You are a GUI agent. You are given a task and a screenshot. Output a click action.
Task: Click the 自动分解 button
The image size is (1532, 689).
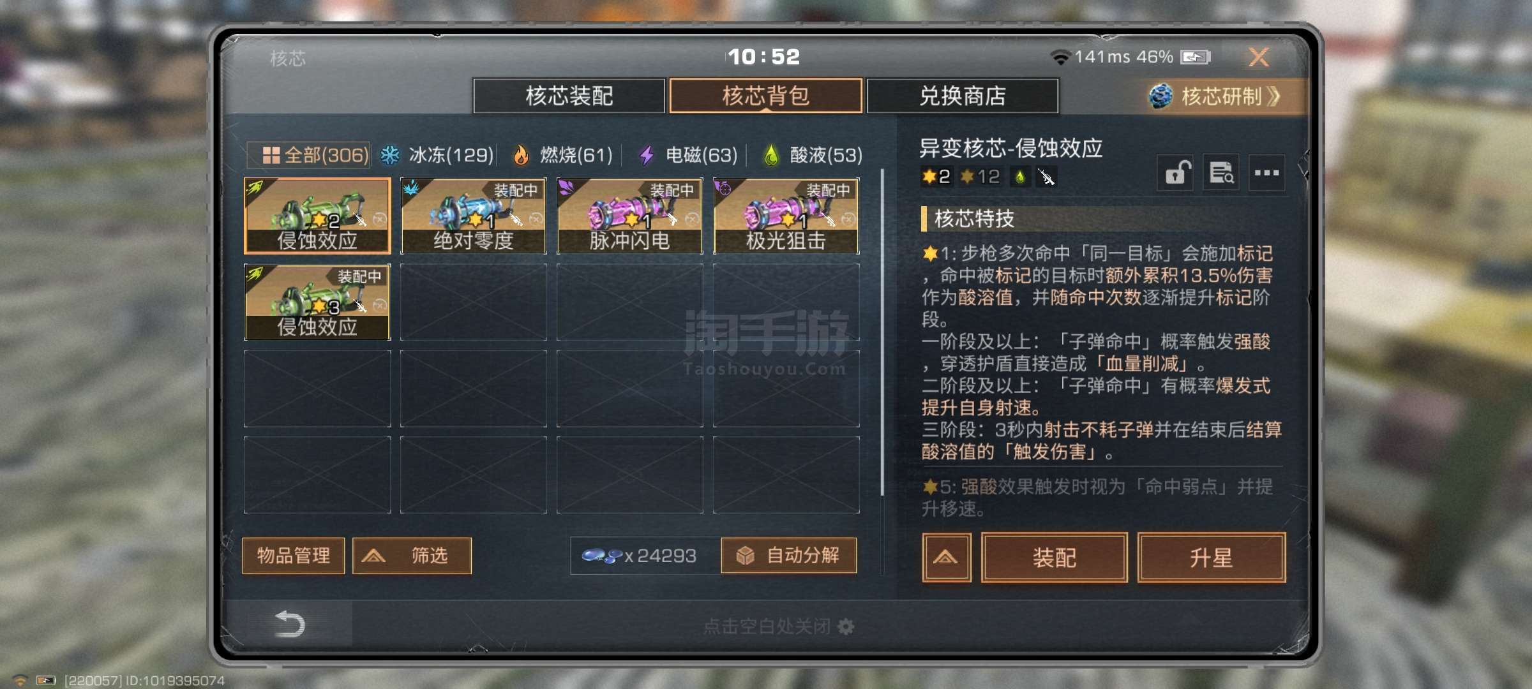(789, 556)
